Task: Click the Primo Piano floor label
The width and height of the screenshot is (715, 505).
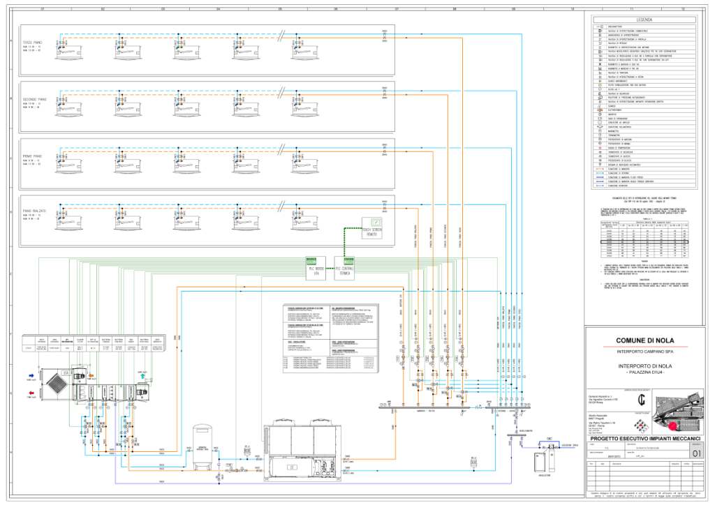Action: coord(32,156)
